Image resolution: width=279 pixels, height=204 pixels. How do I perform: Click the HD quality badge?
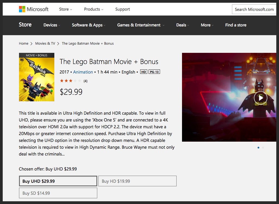tap(144, 72)
